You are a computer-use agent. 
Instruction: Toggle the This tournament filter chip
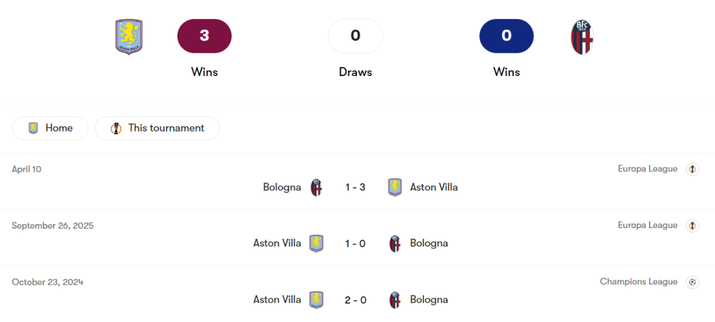157,128
